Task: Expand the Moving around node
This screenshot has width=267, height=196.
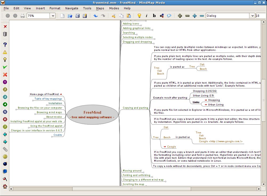Action: pos(144,172)
